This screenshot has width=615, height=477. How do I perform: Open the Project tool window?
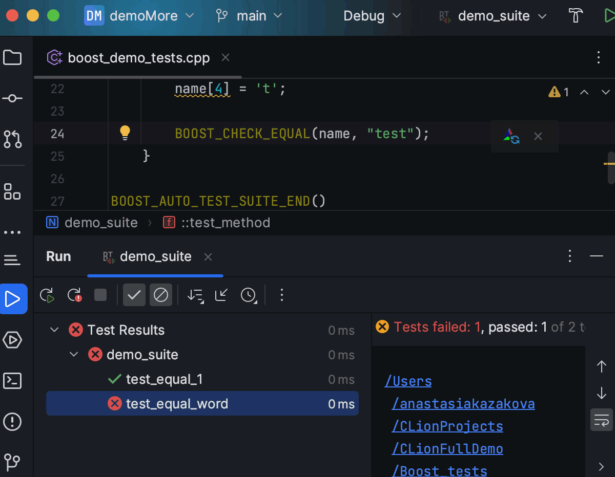[13, 57]
